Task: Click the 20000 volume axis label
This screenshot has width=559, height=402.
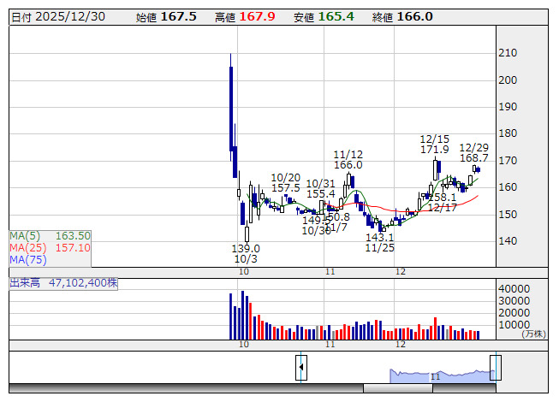Action: click(x=514, y=313)
